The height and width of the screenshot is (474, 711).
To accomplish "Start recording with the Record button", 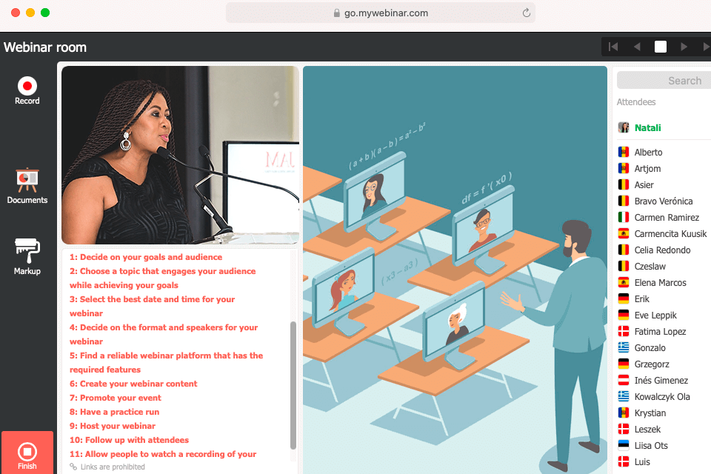I will pos(27,90).
